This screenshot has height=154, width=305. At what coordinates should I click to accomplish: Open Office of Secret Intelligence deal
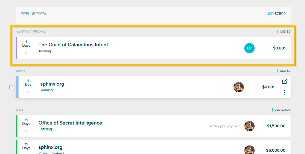click(70, 123)
